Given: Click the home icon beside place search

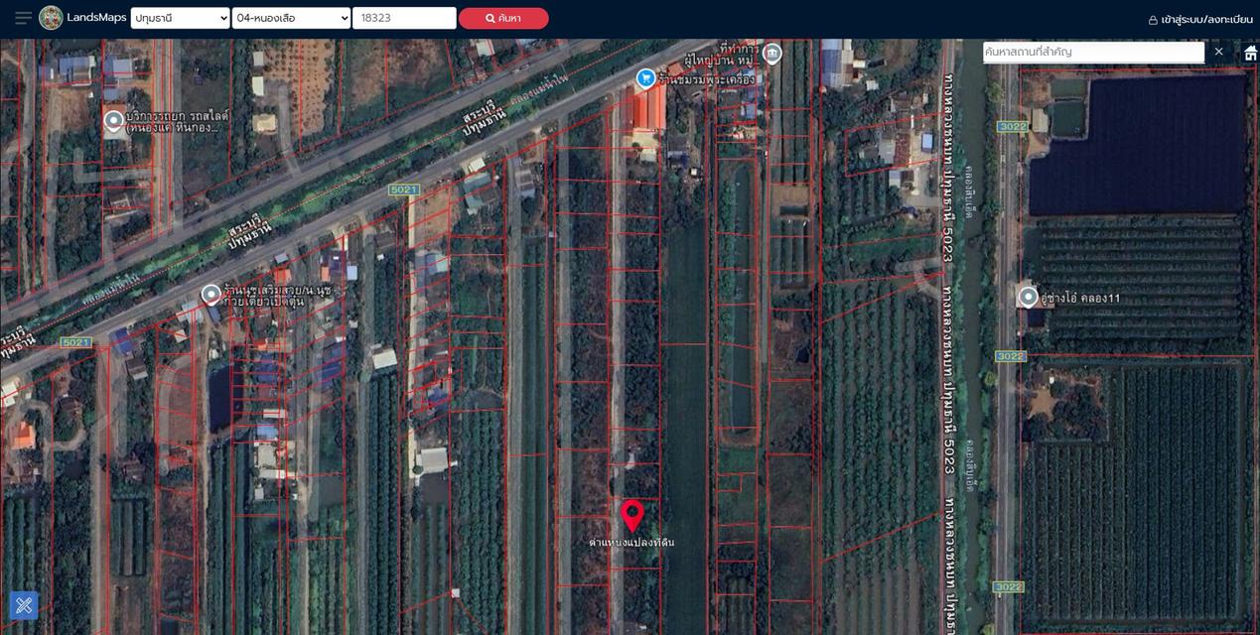Looking at the screenshot, I should point(1248,51).
